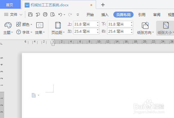
Task: Open Print Preview magnifier icon
Action: click(53, 15)
